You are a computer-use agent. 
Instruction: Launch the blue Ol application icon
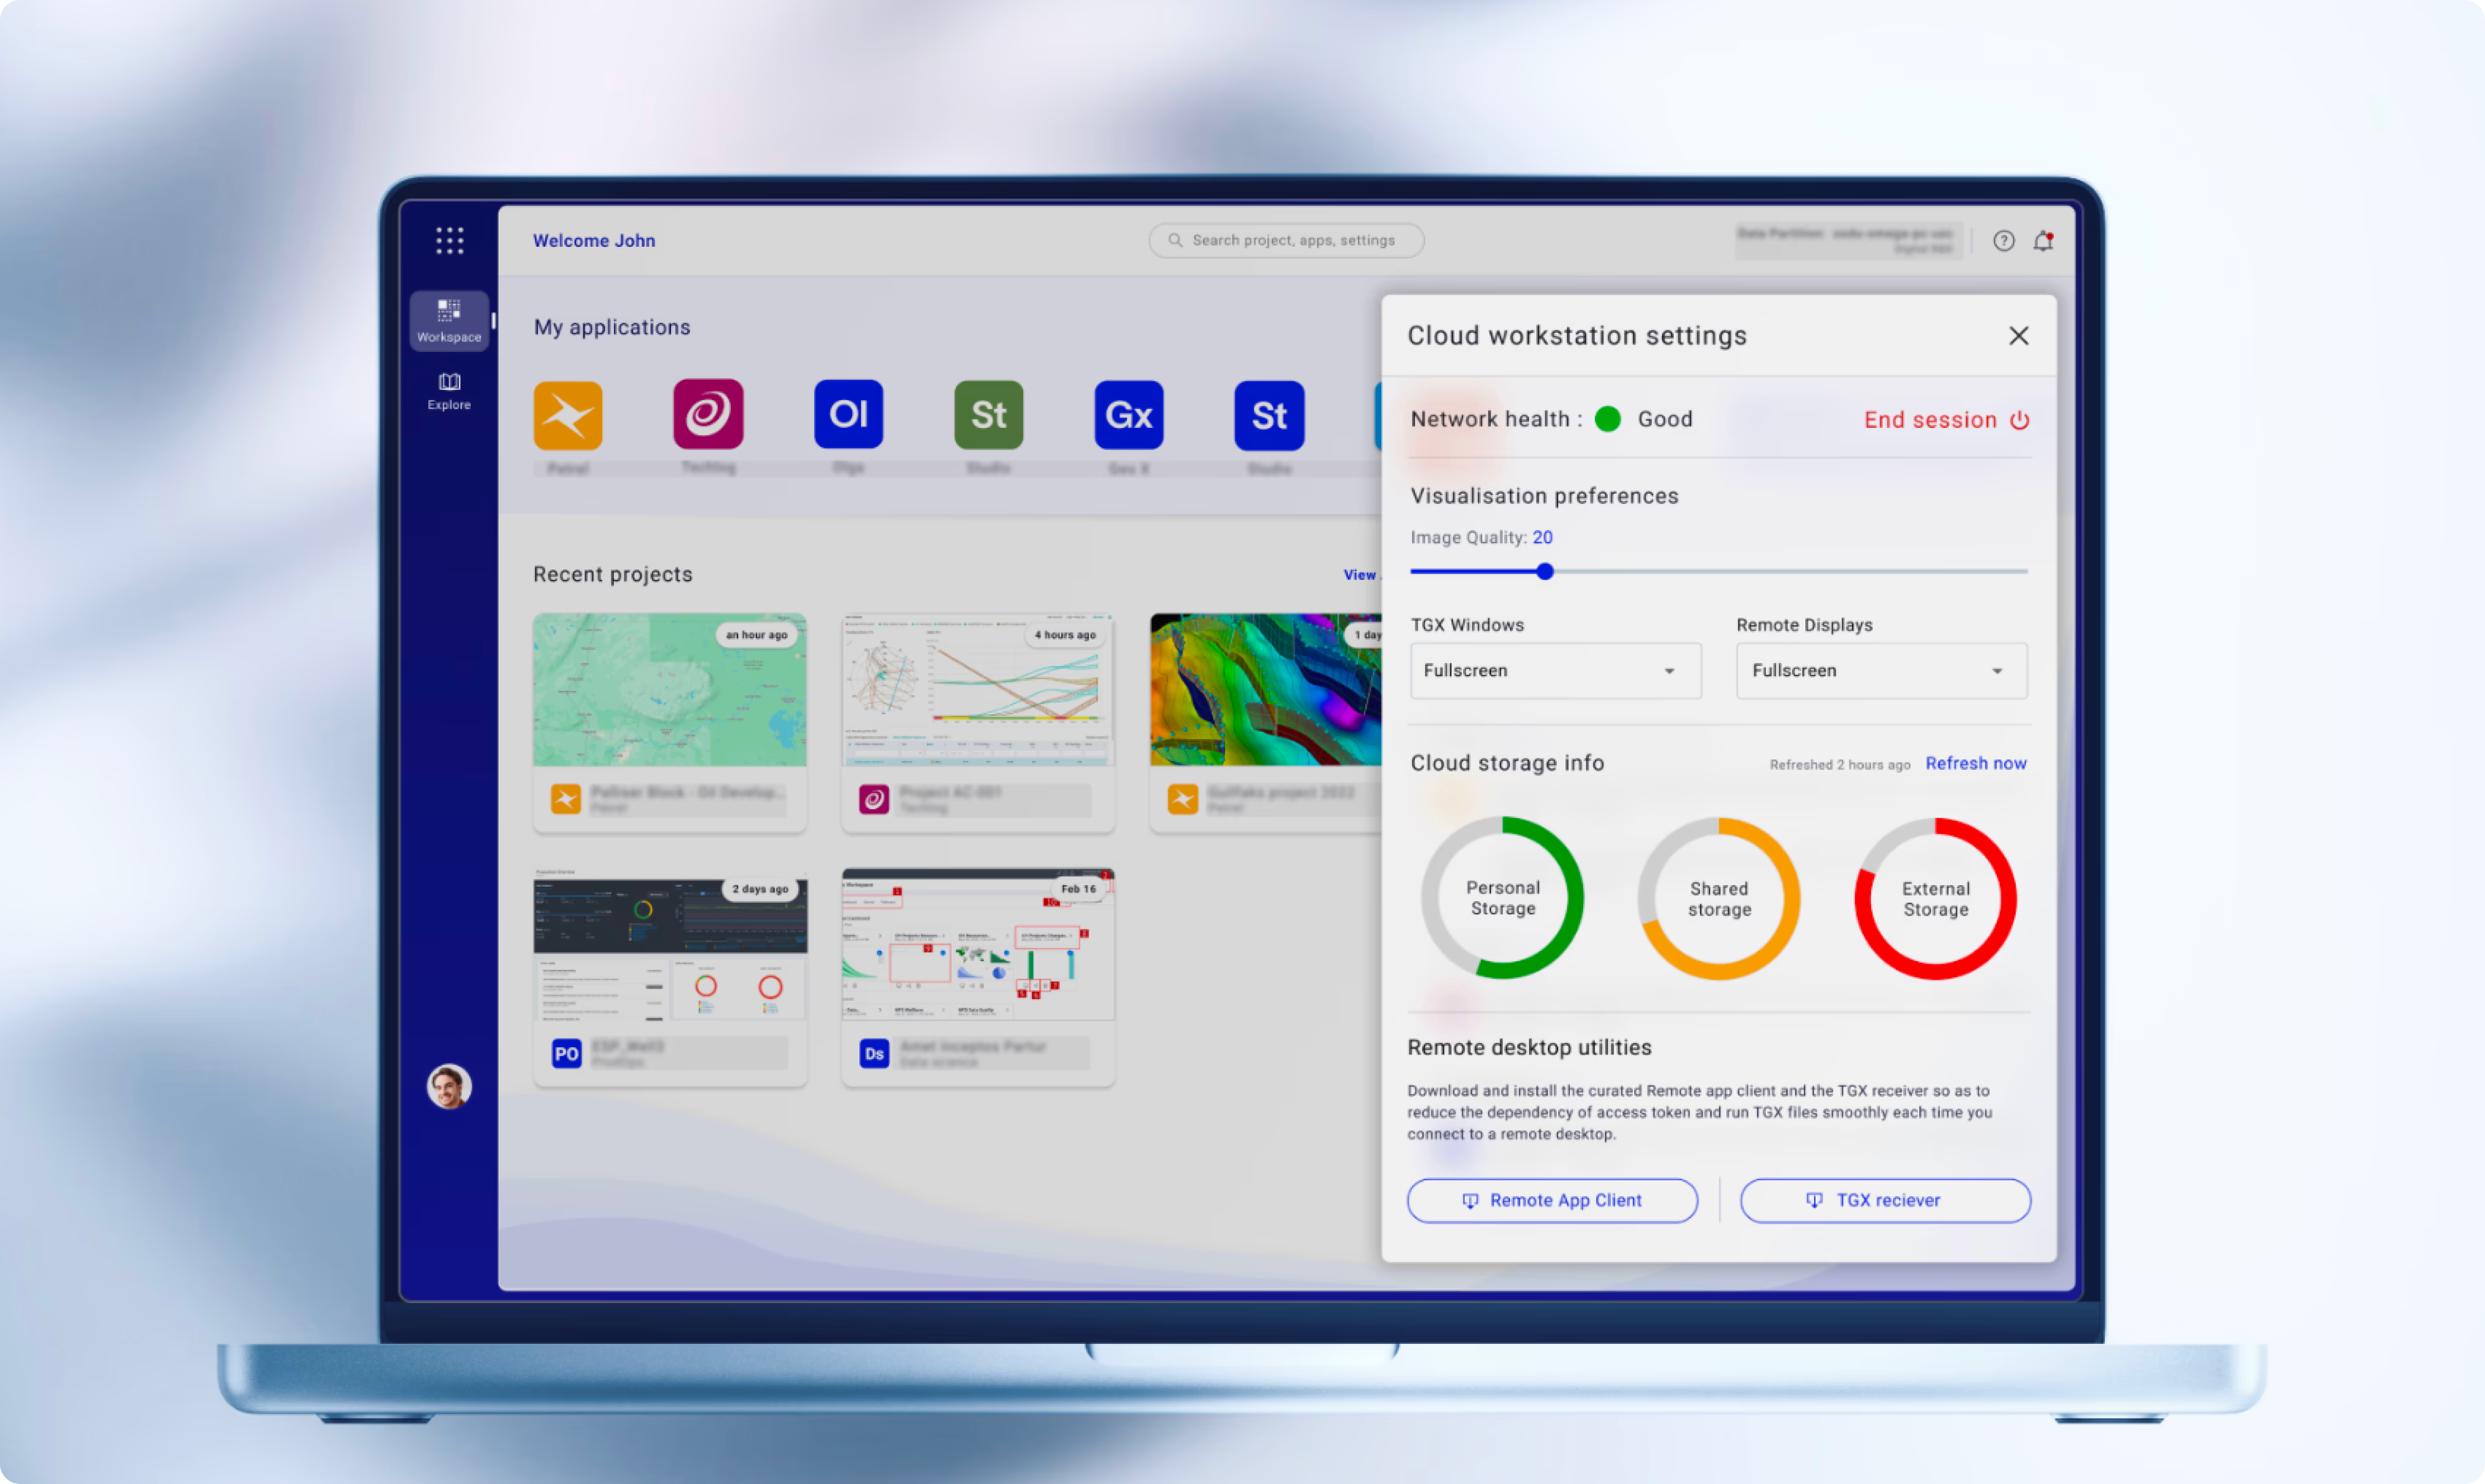848,414
